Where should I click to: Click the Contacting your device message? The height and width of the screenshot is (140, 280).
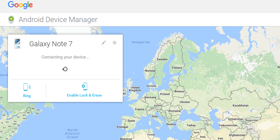click(65, 57)
